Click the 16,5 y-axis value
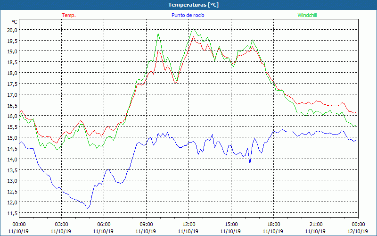Viewport: 377px width, 236px height. click(x=13, y=105)
